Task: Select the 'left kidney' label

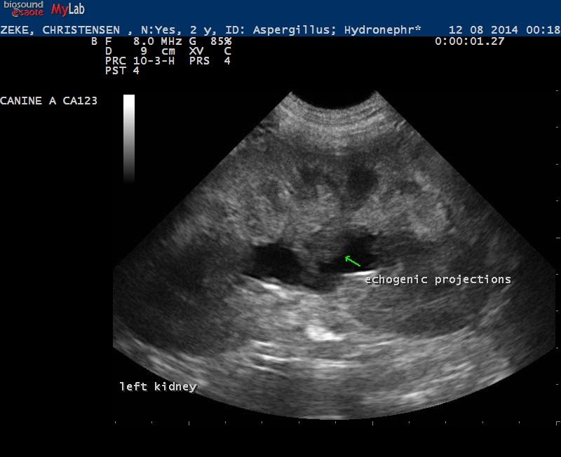Action: point(158,386)
